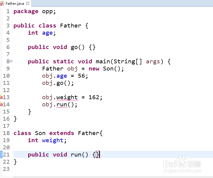Click 'new' keyword on line 9
Viewport: 213px width, 178px height.
click(94, 69)
